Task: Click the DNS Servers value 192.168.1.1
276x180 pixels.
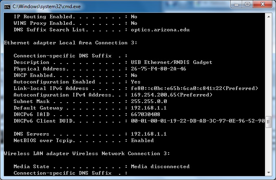Action: [x=148, y=134]
